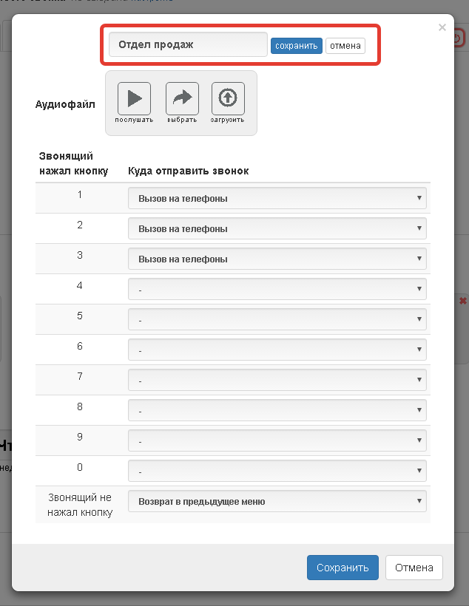Open the dropdown for button 3
This screenshot has height=606, width=469.
pyautogui.click(x=277, y=259)
